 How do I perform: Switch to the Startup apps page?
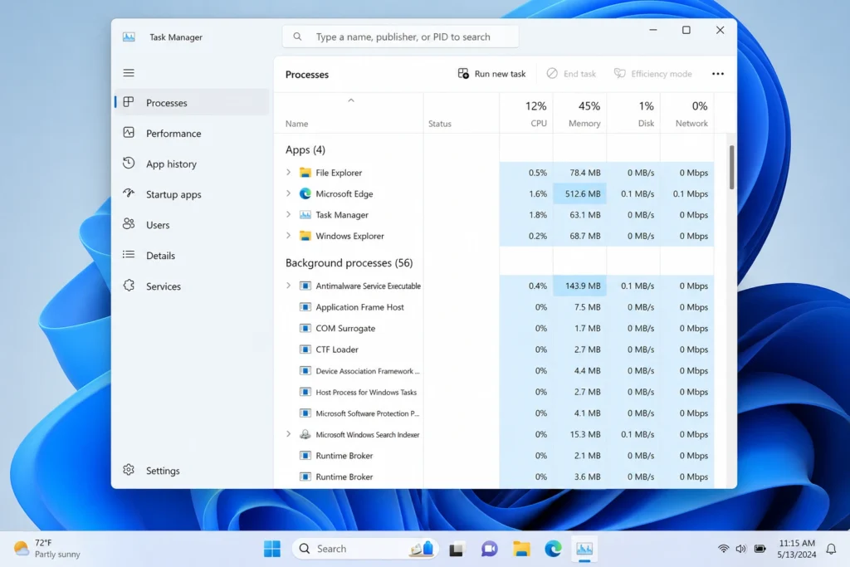tap(192, 194)
